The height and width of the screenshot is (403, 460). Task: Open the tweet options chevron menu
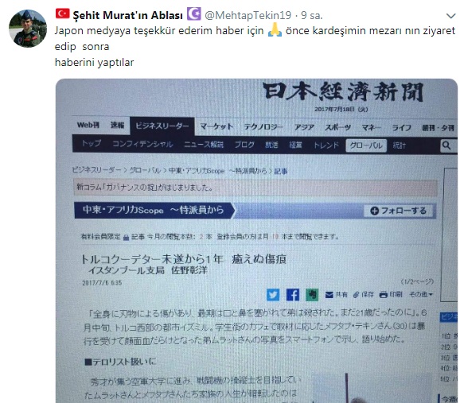(450, 16)
